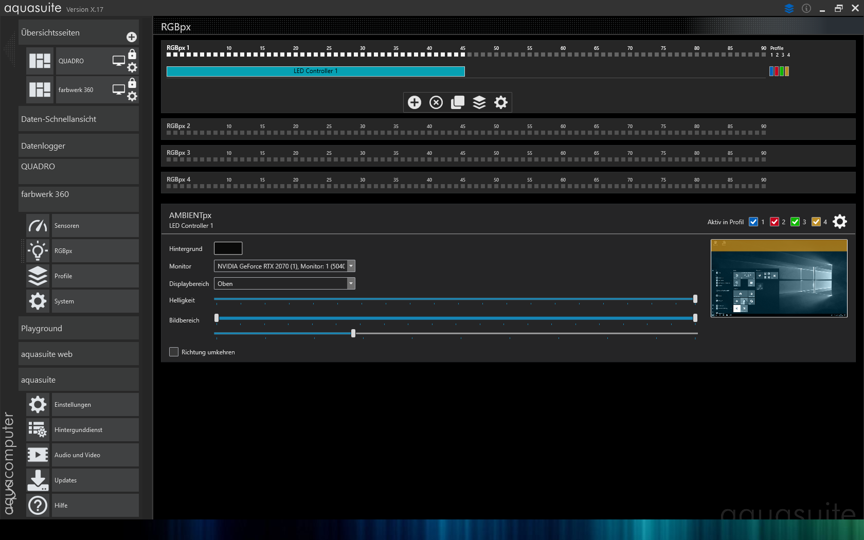Screen dimensions: 864x540
Task: Add a new overview page
Action: point(132,37)
